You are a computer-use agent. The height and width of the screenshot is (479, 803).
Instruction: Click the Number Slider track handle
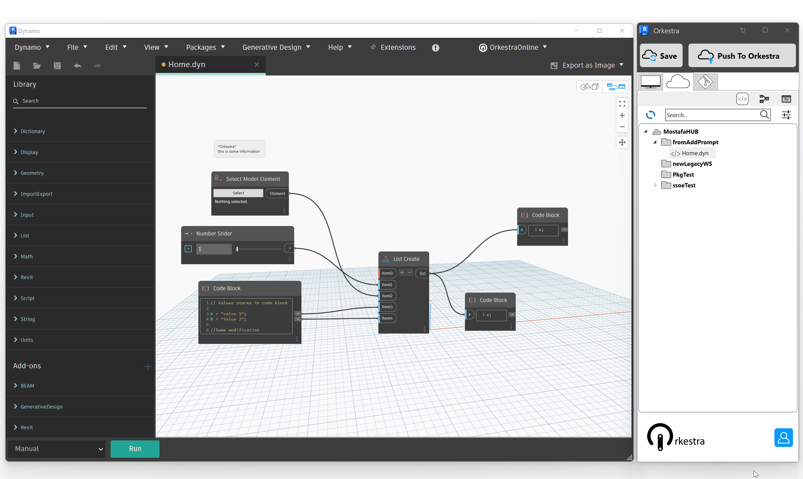237,249
